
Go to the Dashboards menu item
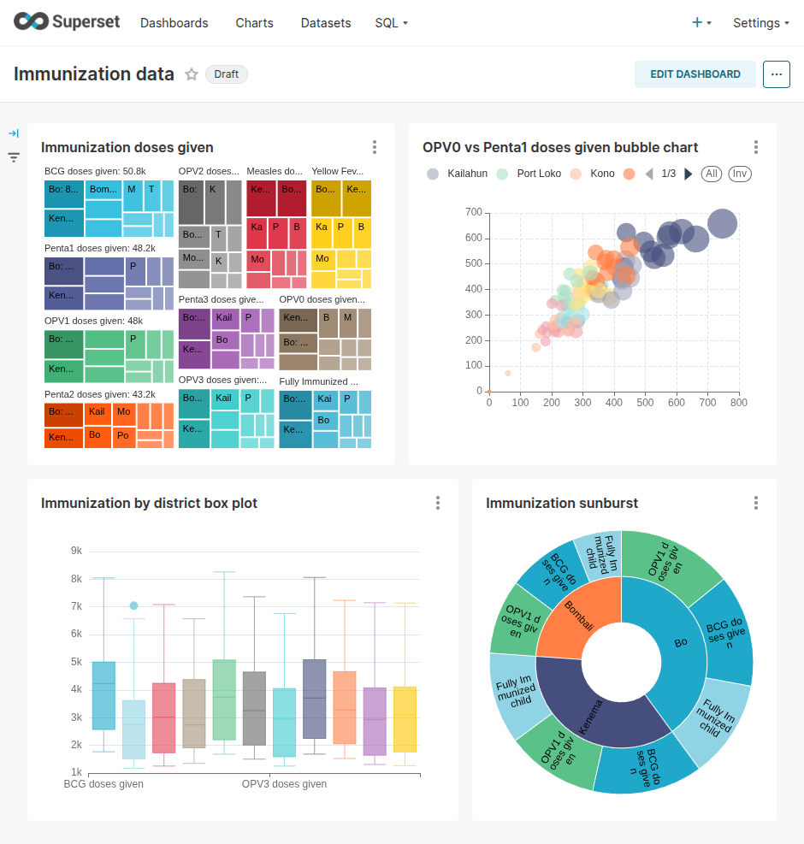[x=174, y=23]
